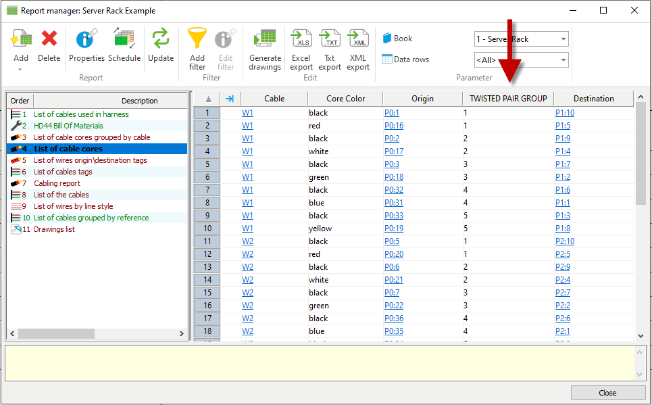Select 'List of cables grouped by reference'
This screenshot has height=405, width=652.
[x=91, y=218]
